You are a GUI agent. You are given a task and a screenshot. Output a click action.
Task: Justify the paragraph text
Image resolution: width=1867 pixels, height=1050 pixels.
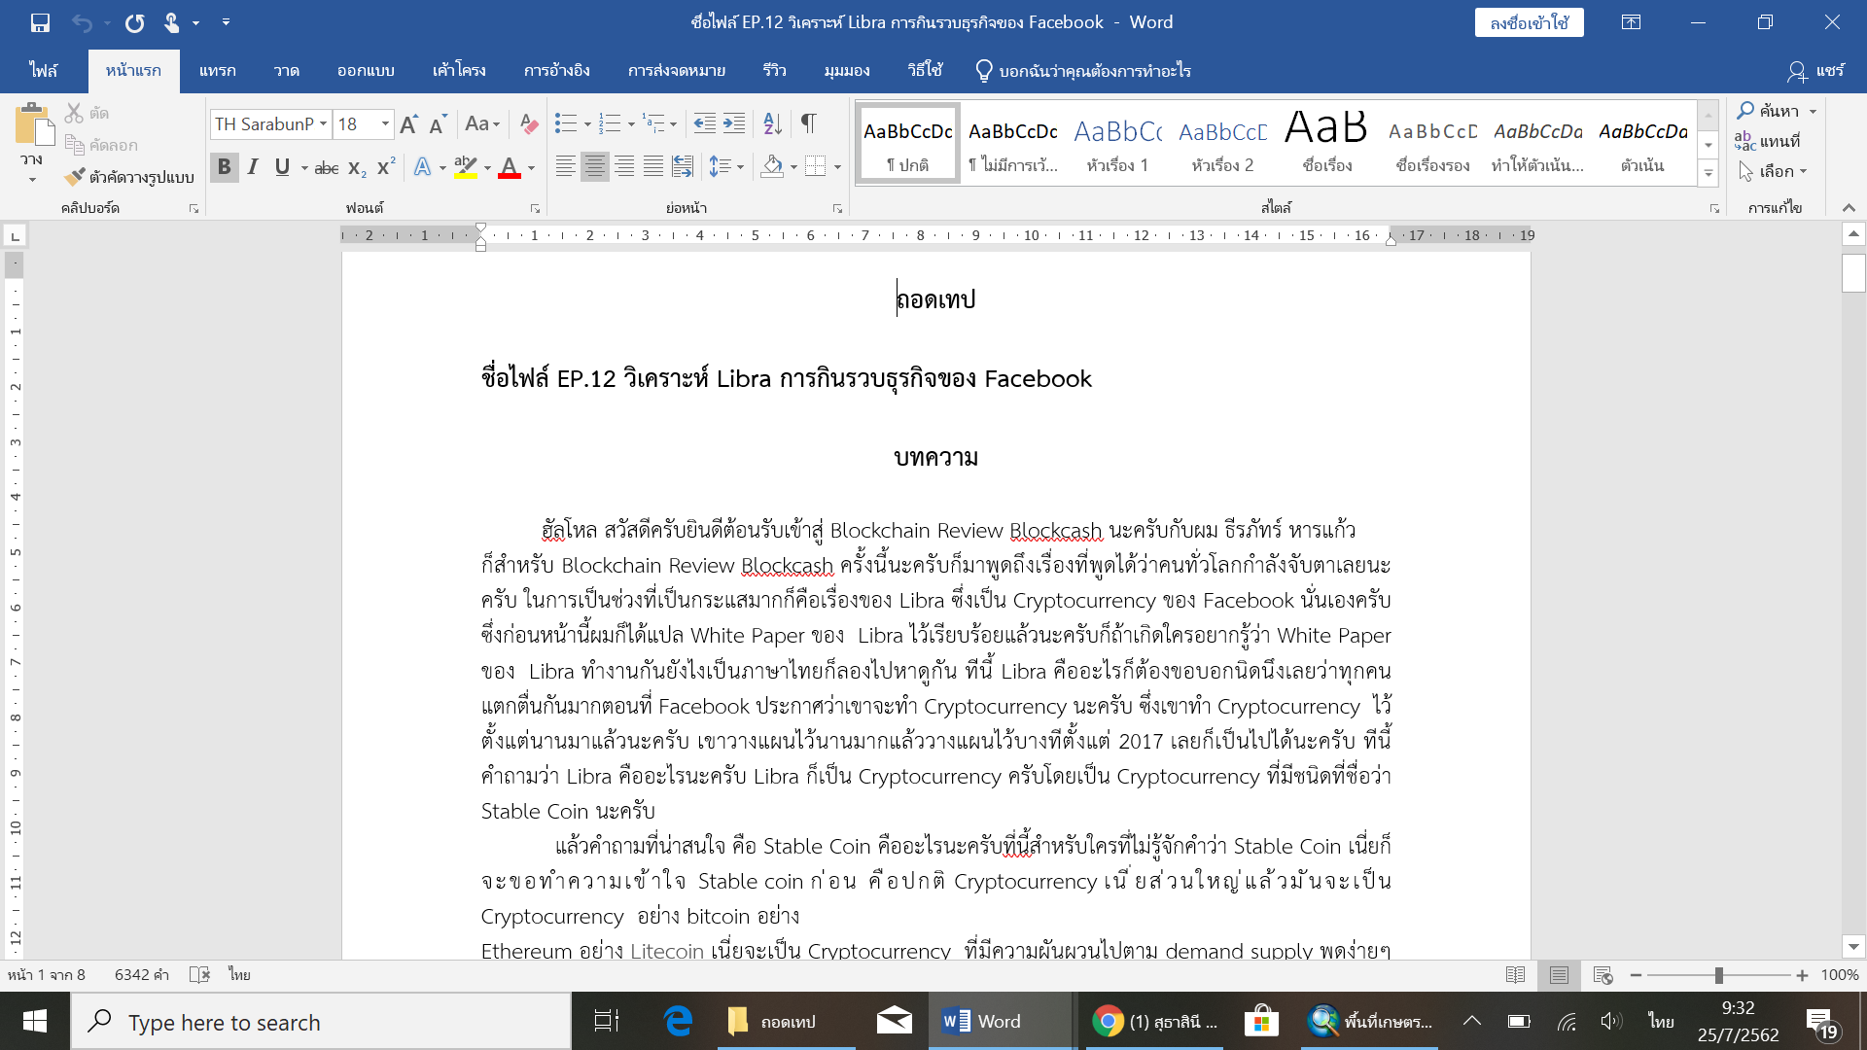653,167
